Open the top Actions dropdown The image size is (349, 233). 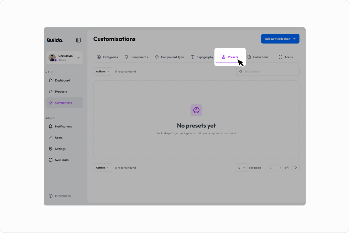[x=103, y=72]
